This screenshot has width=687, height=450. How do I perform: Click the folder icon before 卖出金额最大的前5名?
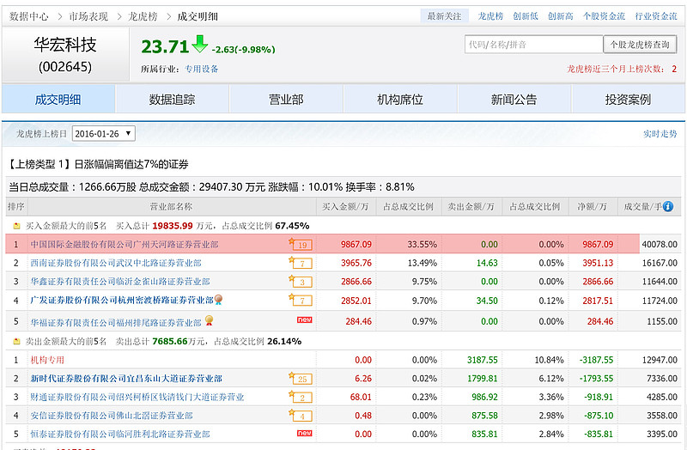pyautogui.click(x=16, y=341)
